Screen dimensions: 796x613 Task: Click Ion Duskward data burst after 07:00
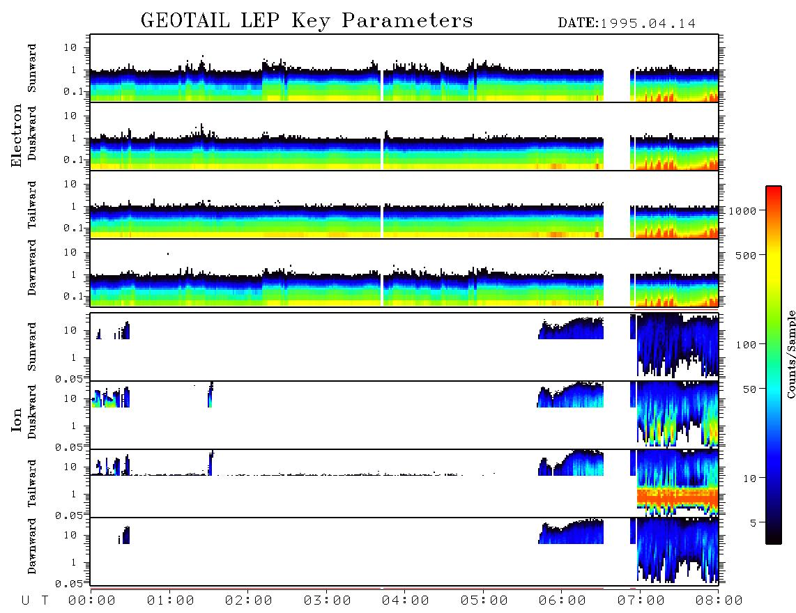678,414
